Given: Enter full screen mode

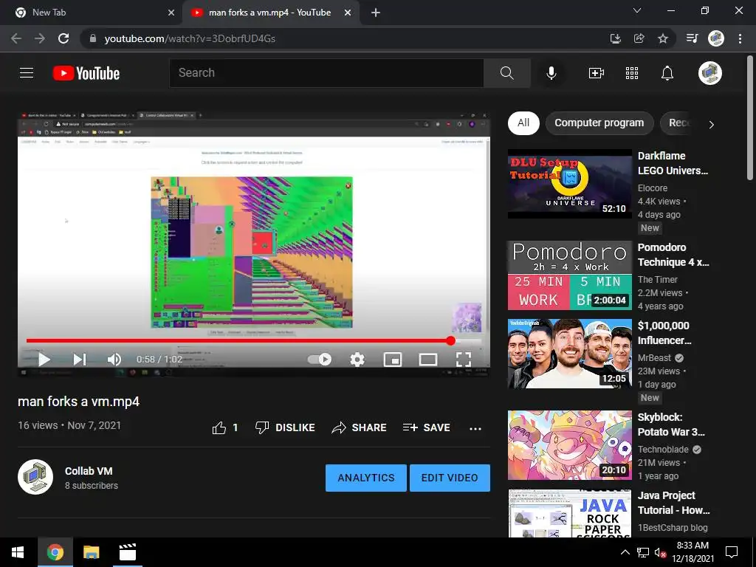Looking at the screenshot, I should [x=464, y=360].
